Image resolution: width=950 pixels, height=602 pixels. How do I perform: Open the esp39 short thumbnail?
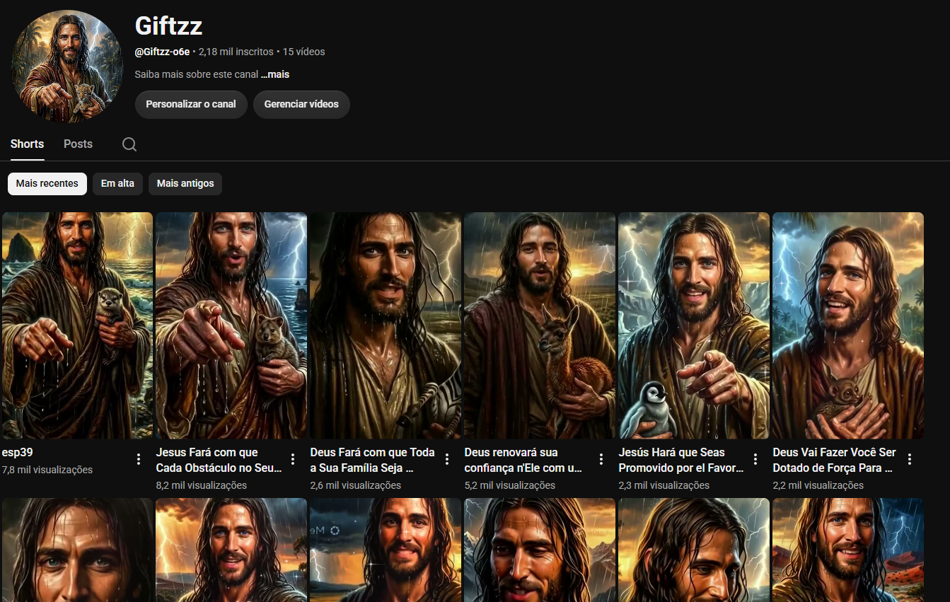(x=77, y=325)
